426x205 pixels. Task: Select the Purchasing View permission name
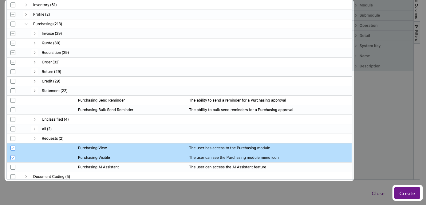coord(93,148)
